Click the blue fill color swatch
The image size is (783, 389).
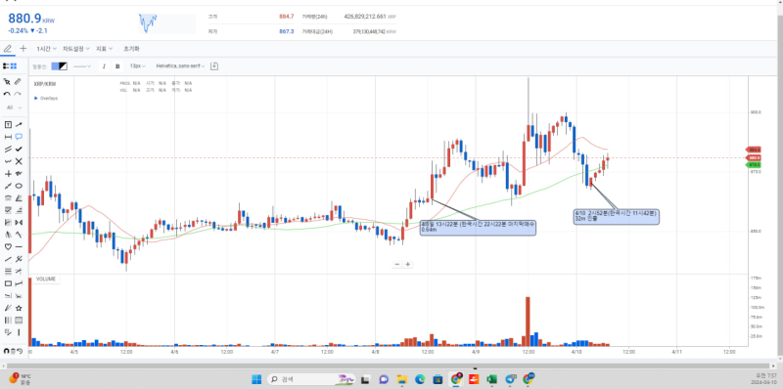[55, 66]
